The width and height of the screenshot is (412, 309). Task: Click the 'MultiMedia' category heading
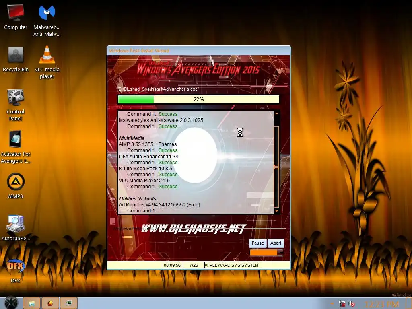point(132,138)
